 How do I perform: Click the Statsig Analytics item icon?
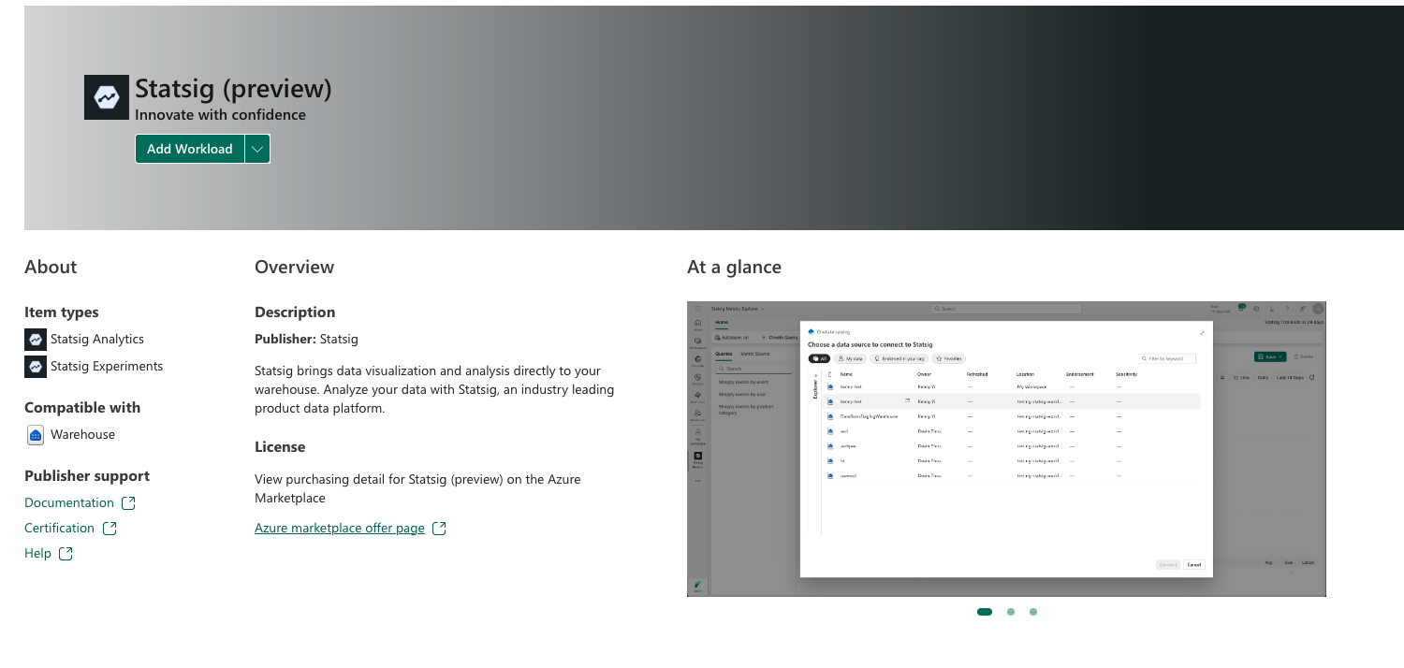[x=35, y=339]
